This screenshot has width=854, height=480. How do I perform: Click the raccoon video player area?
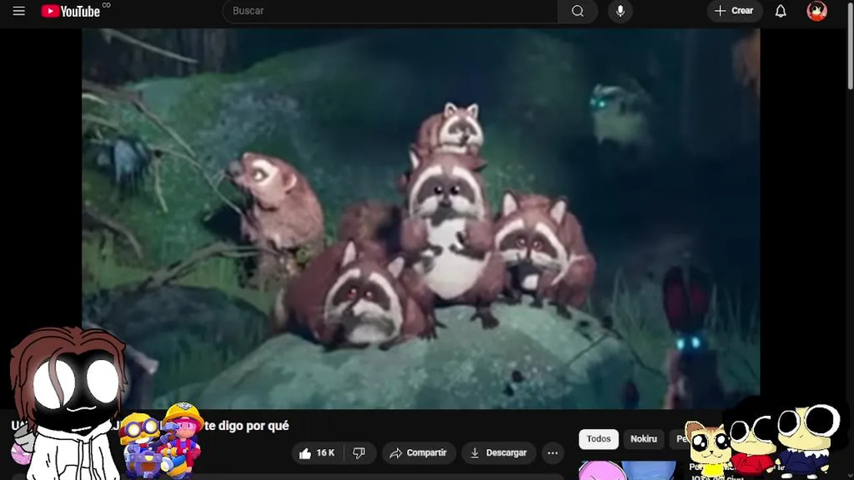coord(421,219)
